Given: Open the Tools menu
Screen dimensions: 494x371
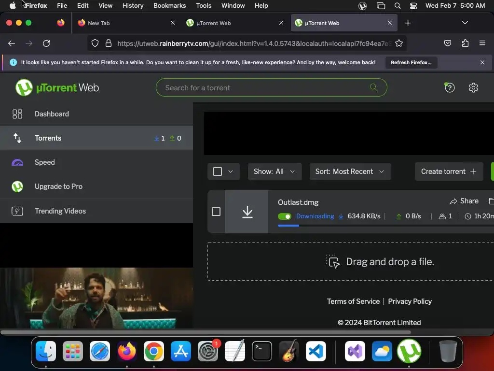Looking at the screenshot, I should click(204, 5).
